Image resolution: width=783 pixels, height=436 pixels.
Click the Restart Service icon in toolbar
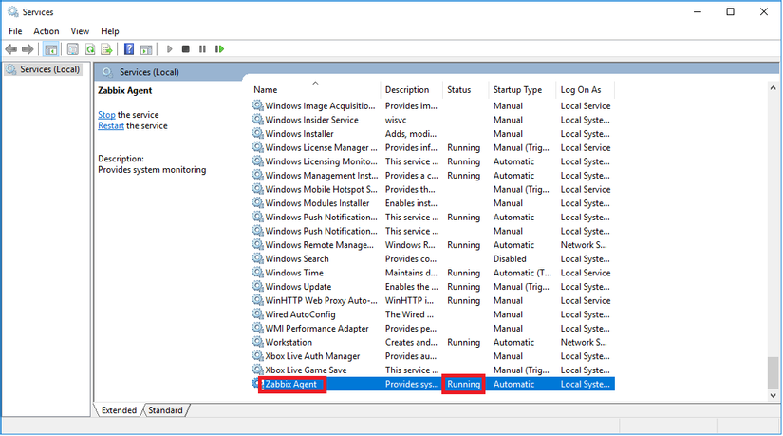219,49
